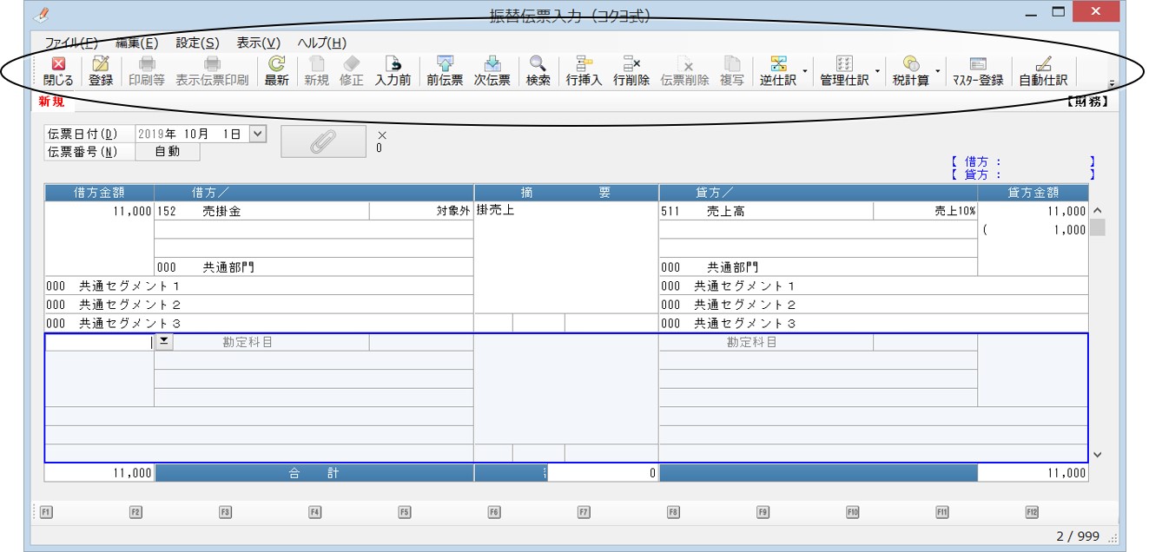Expand the 管理仕訳 dropdown arrow

tap(877, 72)
